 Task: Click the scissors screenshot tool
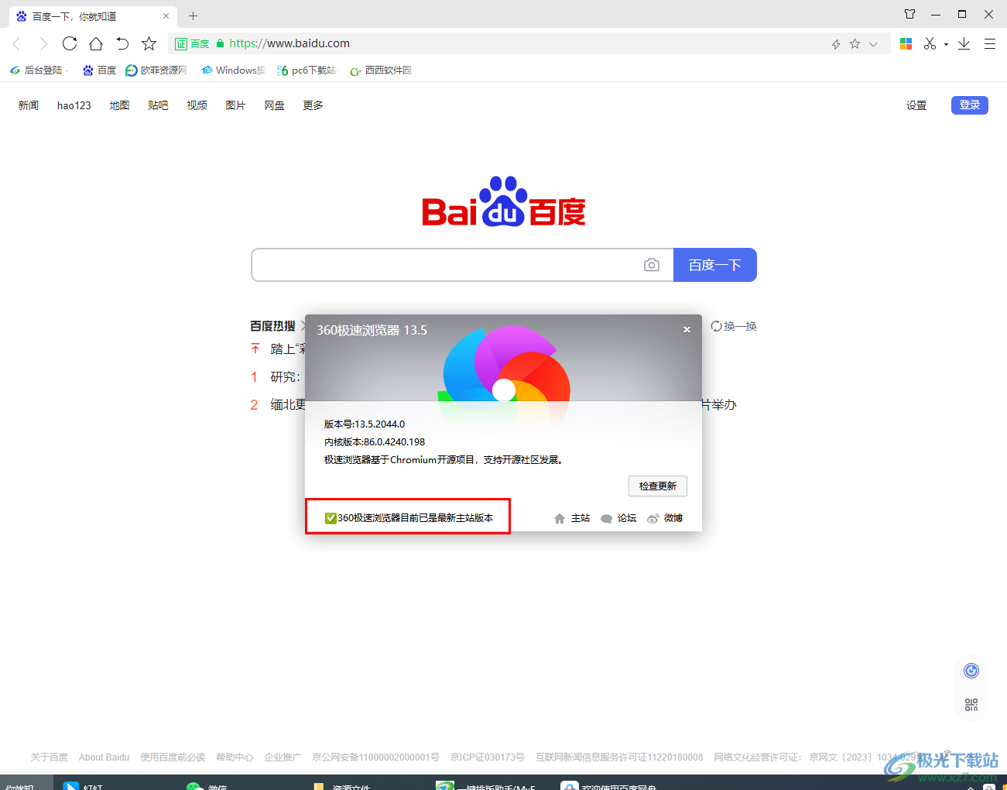930,44
